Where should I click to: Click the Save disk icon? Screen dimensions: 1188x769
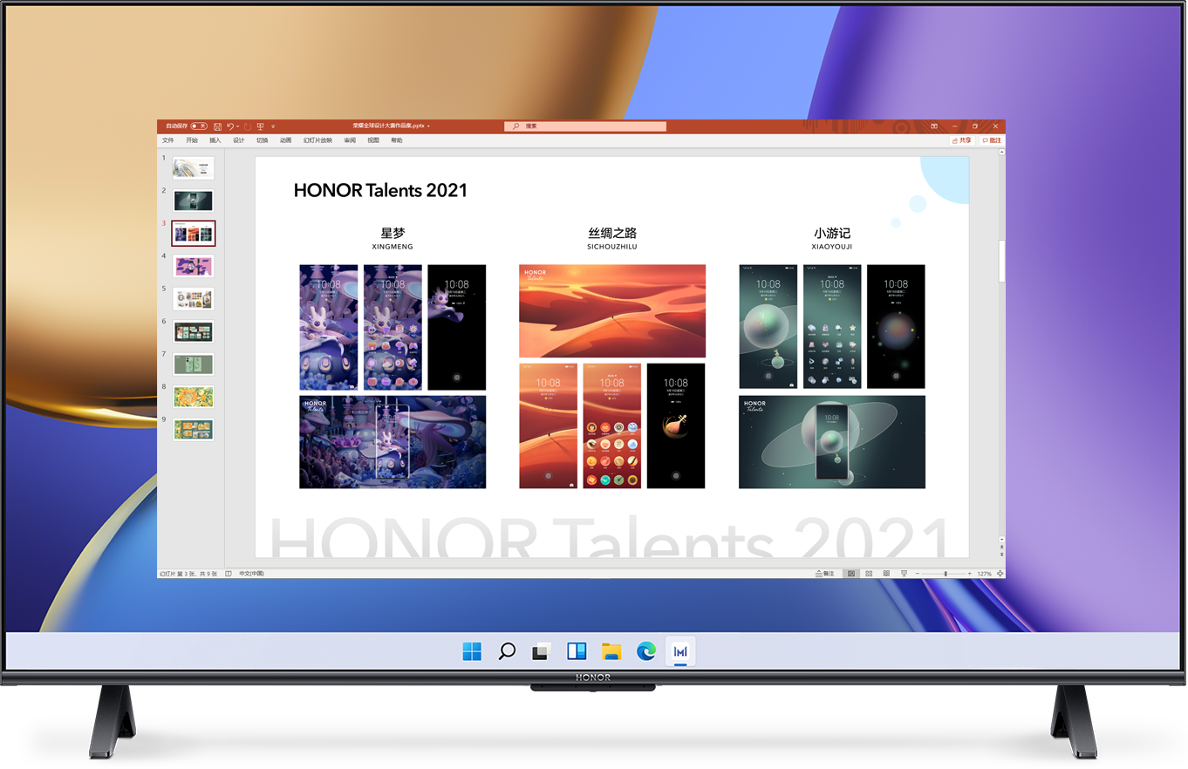pyautogui.click(x=217, y=126)
